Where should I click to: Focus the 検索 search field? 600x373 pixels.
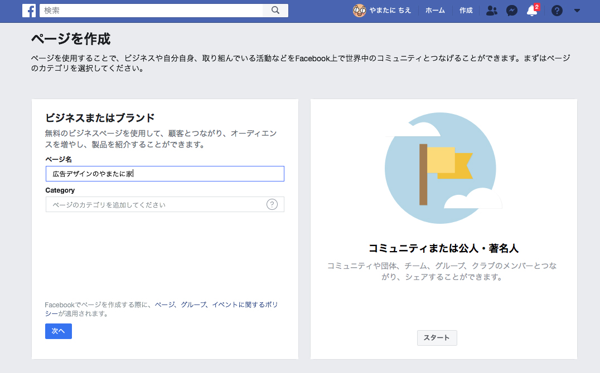tap(152, 11)
